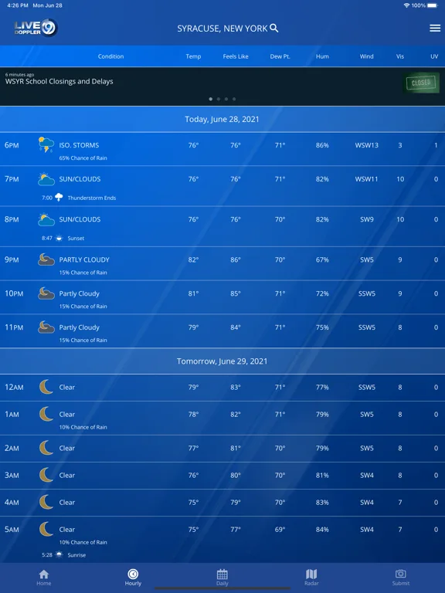Tap the Sunset icon at 8:47
Viewport: 445px width, 593px height.
pyautogui.click(x=59, y=238)
